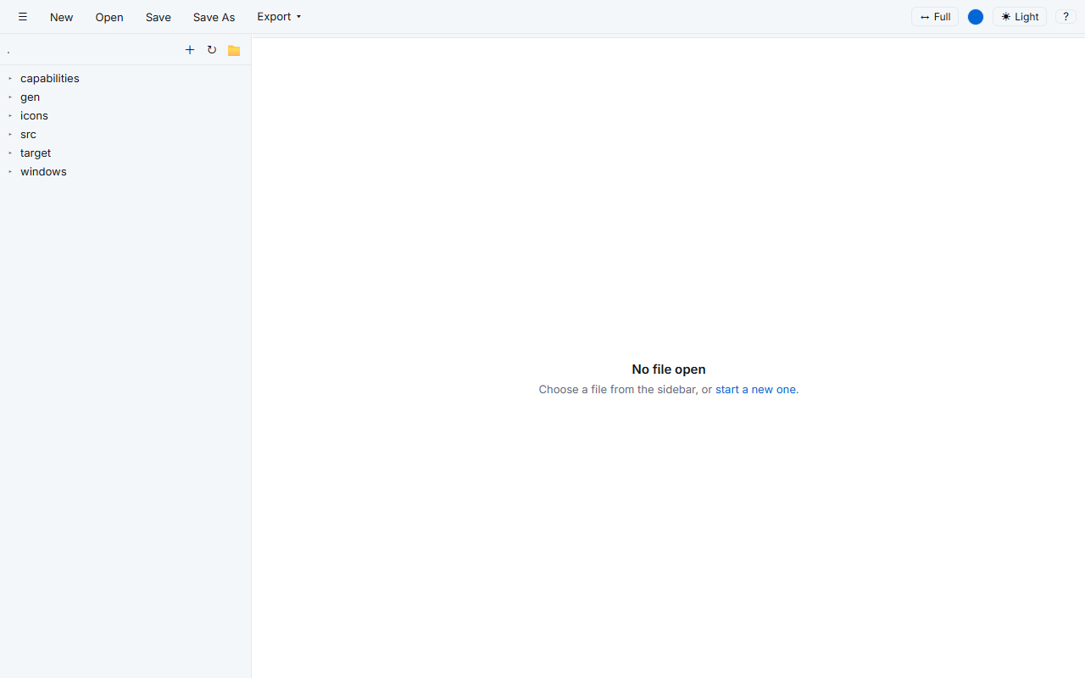The height and width of the screenshot is (678, 1085).
Task: Expand the gen folder arrow
Action: (x=10, y=97)
